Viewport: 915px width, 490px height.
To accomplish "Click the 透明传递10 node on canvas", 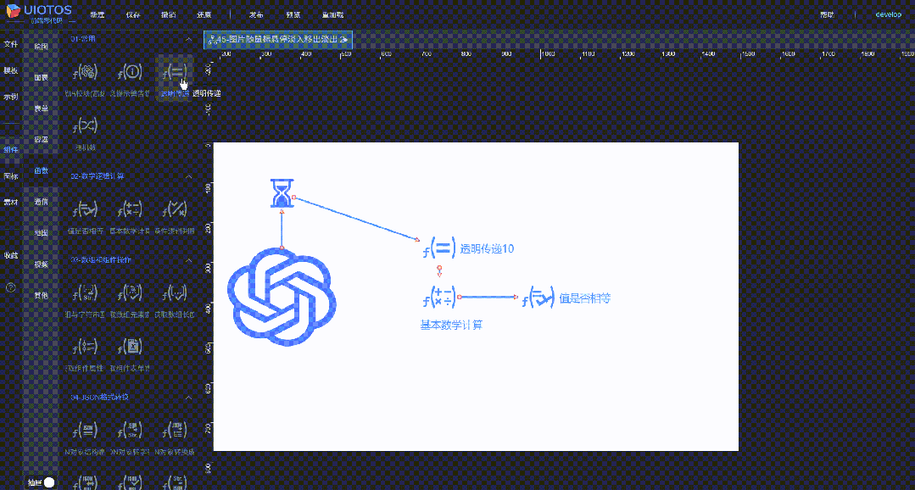I will [x=468, y=249].
